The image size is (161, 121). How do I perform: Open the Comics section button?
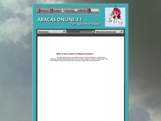(68, 10)
